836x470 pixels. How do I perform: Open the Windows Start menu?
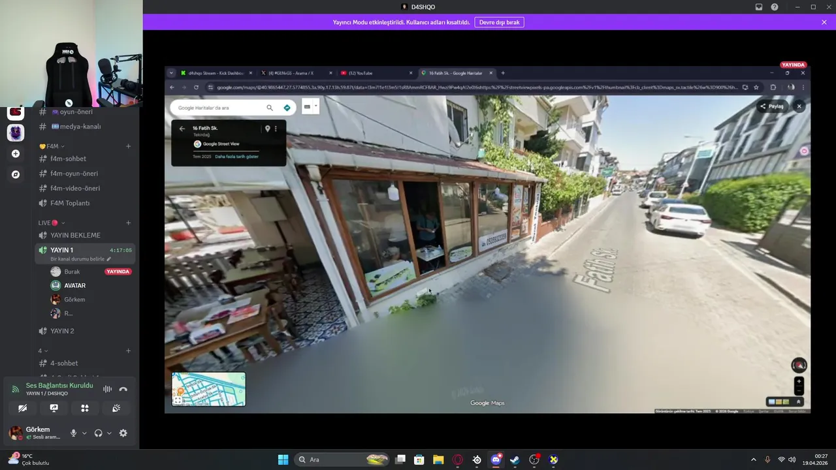(x=283, y=460)
